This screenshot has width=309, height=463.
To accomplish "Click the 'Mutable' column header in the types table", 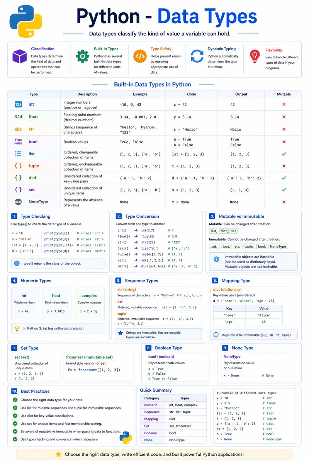I will [284, 94].
